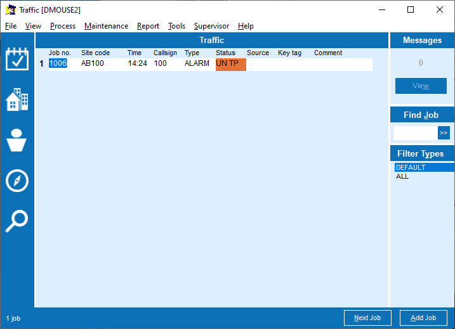This screenshot has height=329, width=455.
Task: Click the ALARM type cell
Action: point(197,63)
